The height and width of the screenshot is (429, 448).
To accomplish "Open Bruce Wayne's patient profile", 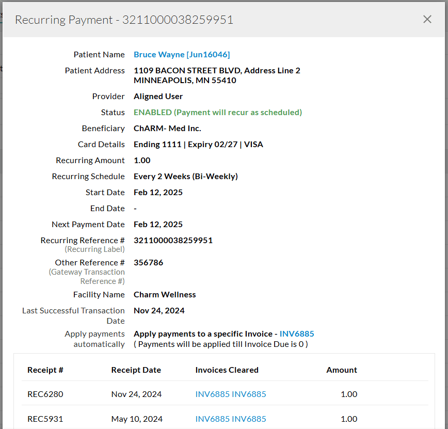I will [182, 54].
